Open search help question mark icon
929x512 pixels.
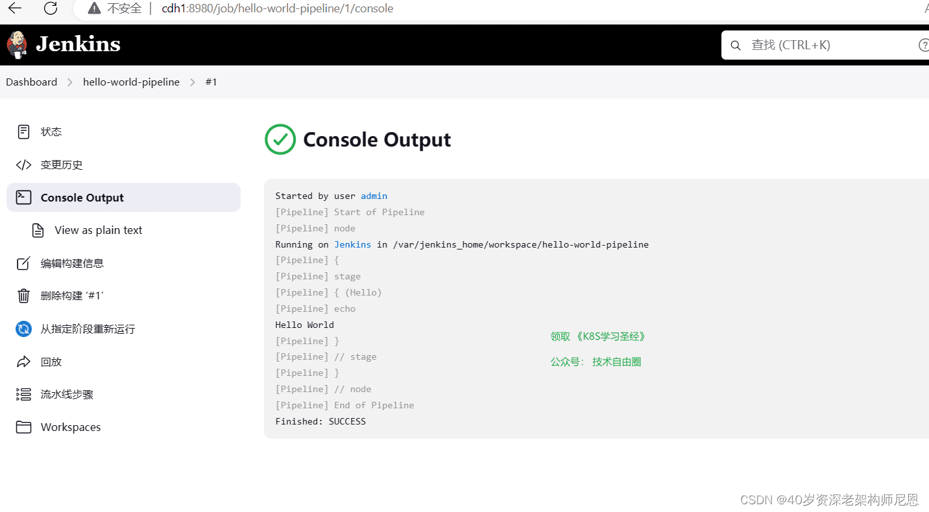click(x=924, y=45)
